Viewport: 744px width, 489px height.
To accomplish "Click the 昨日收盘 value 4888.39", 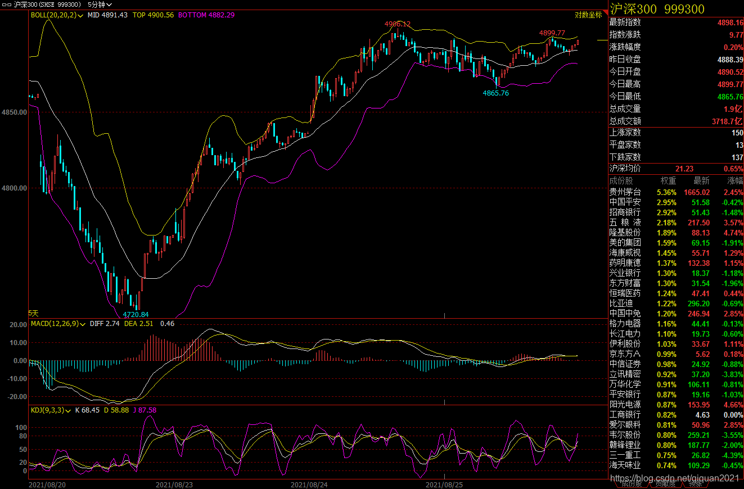I will click(731, 60).
